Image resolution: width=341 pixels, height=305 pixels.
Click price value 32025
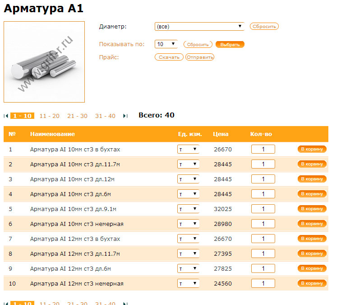click(x=223, y=209)
